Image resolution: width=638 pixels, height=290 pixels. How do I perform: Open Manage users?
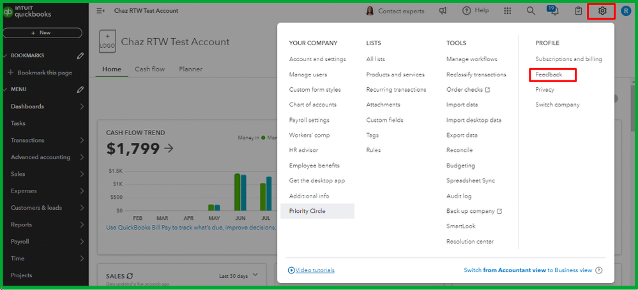[x=308, y=75]
